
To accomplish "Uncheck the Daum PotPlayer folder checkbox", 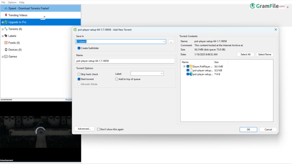I will 188,66.
